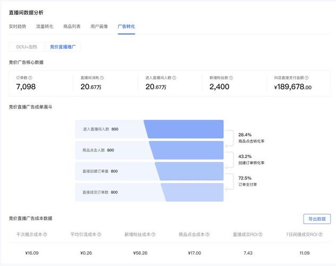
Task: Open help icon next to 平均引流成本
Action: [x=99, y=235]
